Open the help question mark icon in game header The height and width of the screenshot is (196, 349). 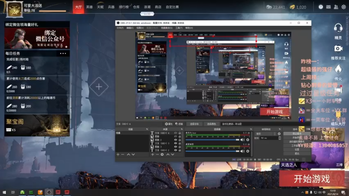click(321, 7)
